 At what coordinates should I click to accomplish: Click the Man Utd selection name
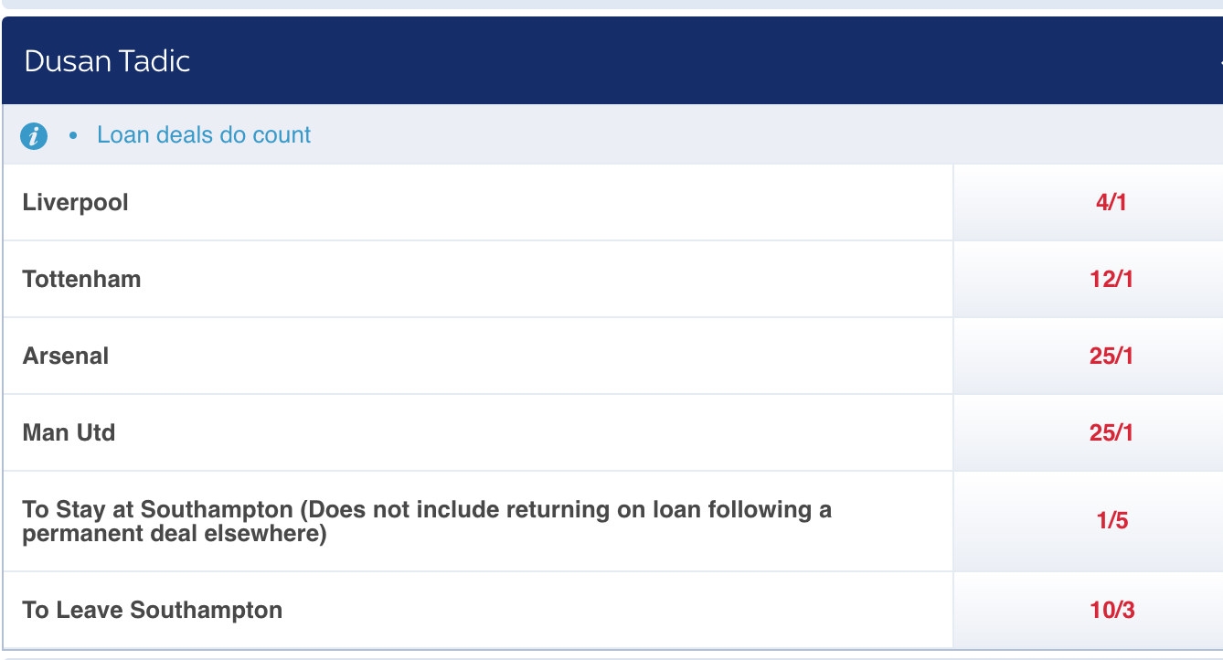69,432
